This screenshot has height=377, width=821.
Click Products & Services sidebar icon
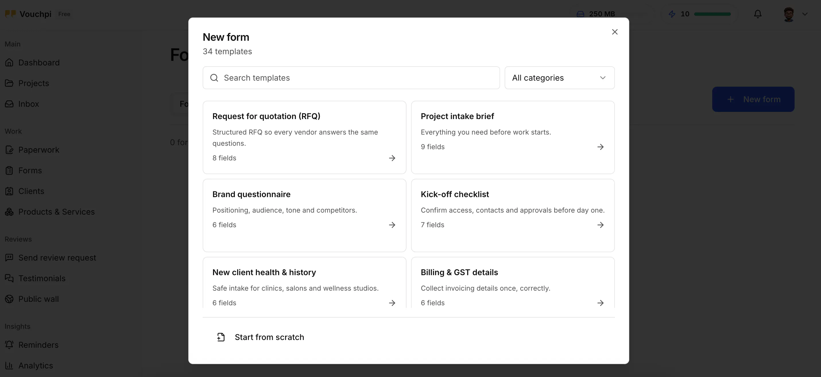click(x=9, y=212)
